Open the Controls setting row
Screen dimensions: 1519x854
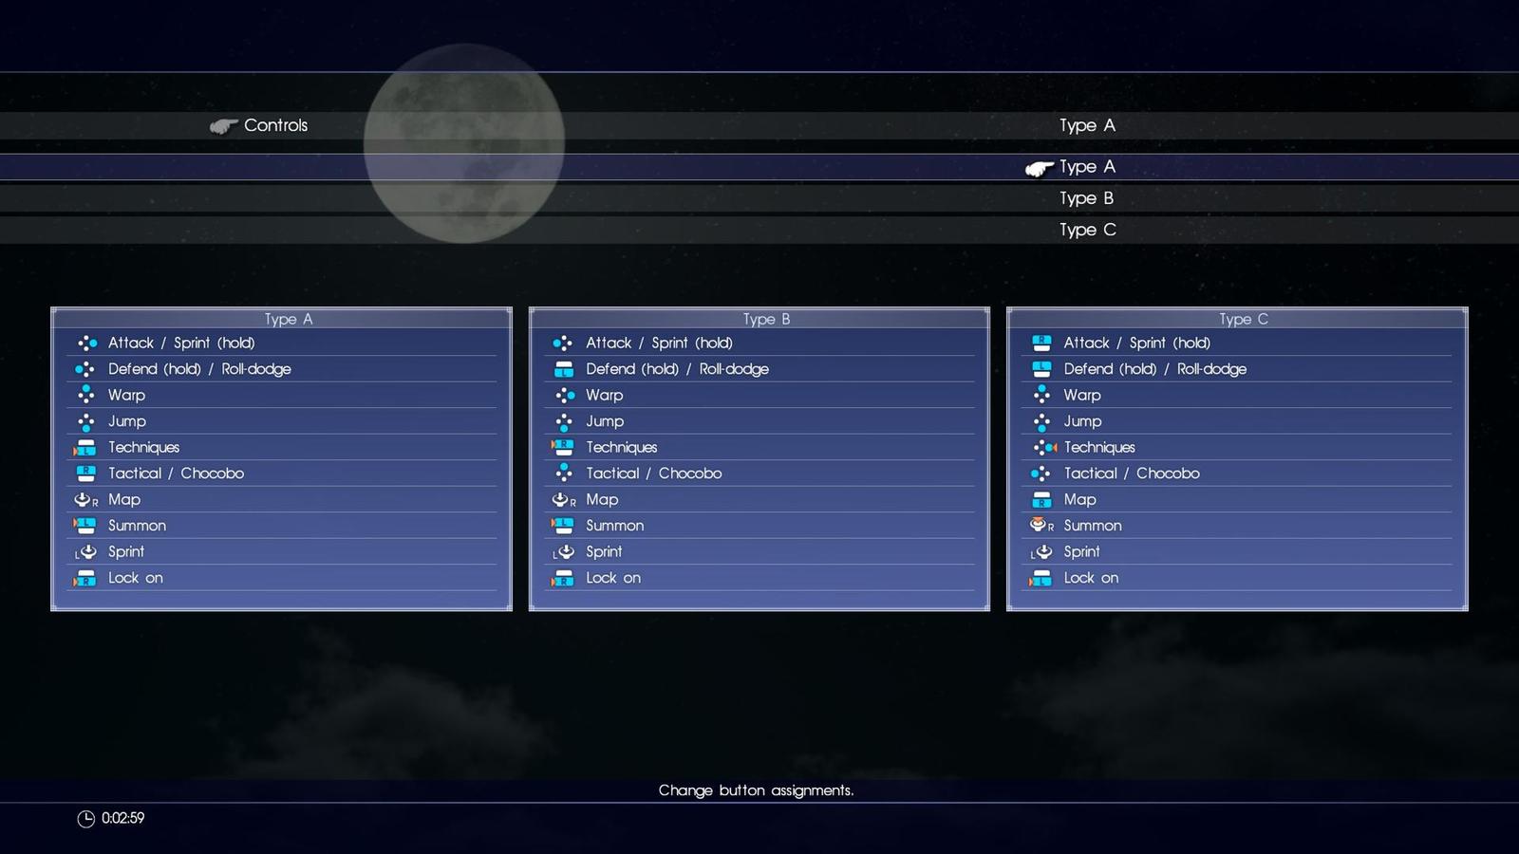(x=275, y=125)
